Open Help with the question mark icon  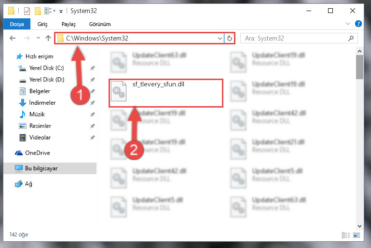358,24
